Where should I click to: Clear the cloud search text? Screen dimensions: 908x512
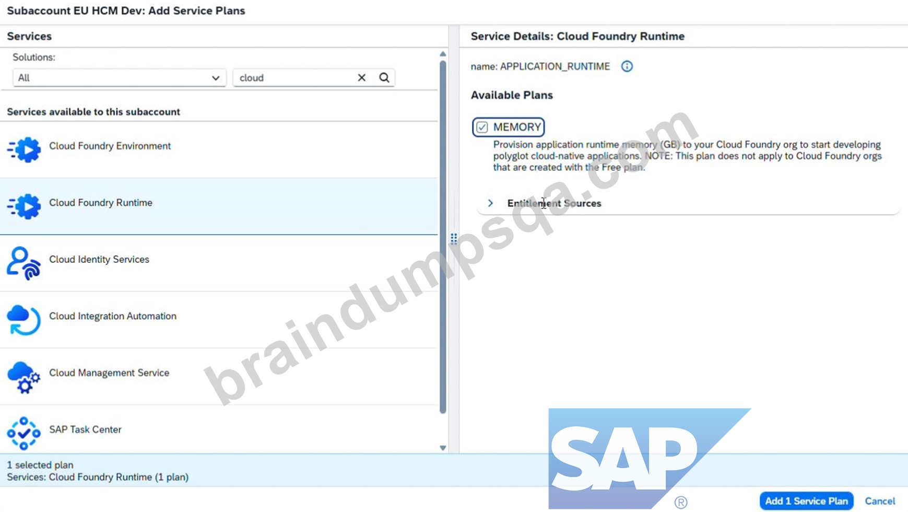[x=361, y=78]
